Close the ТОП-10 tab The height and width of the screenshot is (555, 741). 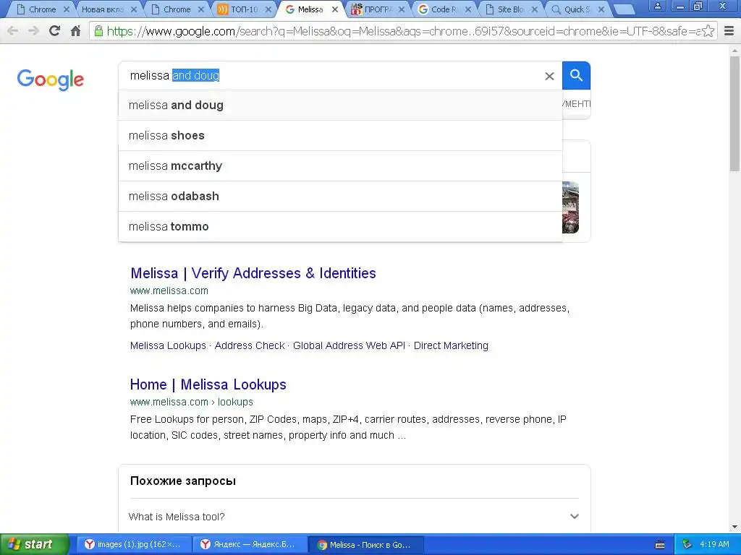[x=268, y=9]
